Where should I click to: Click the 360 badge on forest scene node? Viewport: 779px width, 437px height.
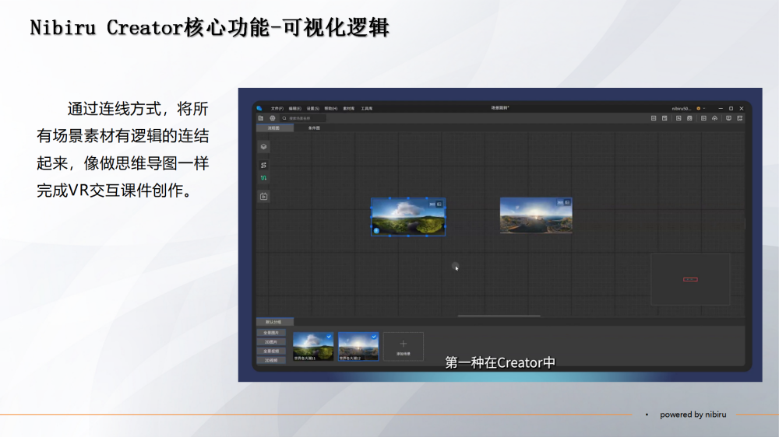(432, 204)
